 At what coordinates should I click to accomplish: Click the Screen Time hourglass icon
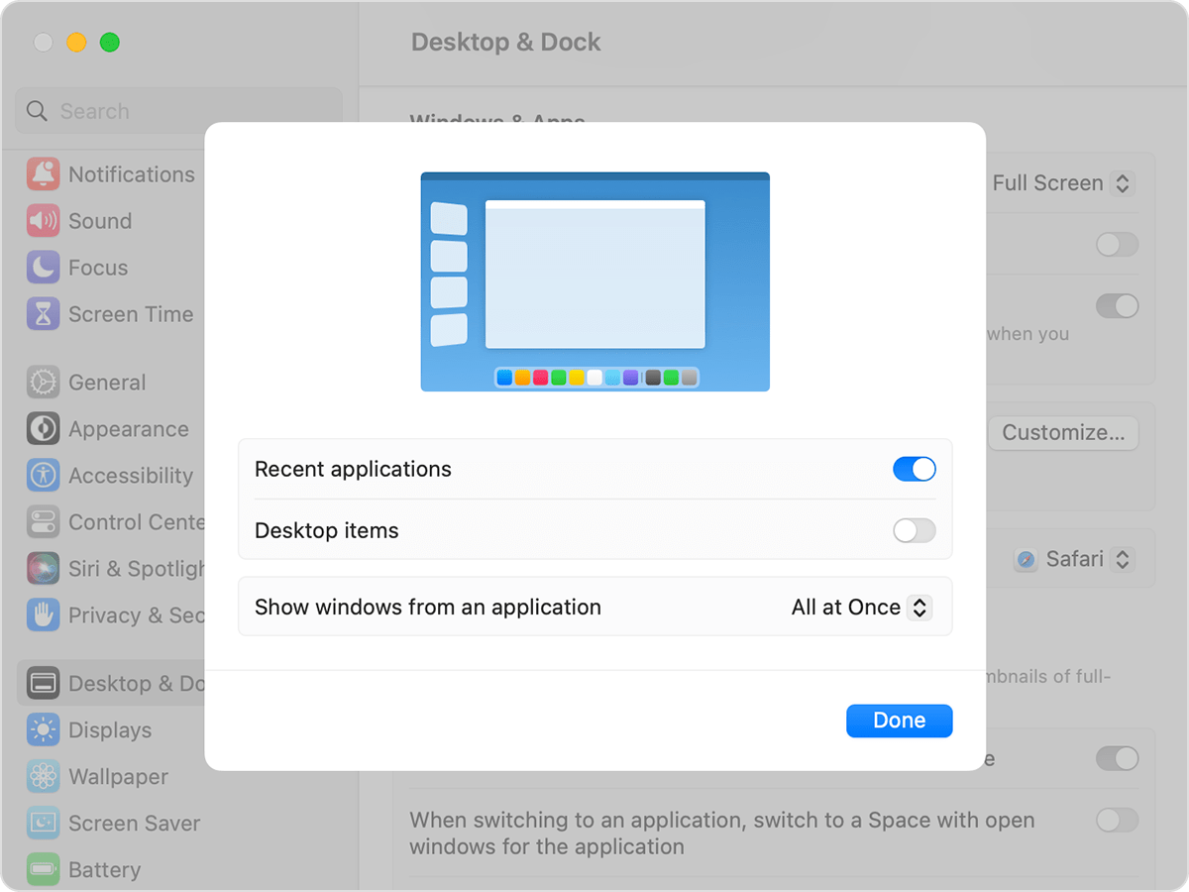(44, 314)
